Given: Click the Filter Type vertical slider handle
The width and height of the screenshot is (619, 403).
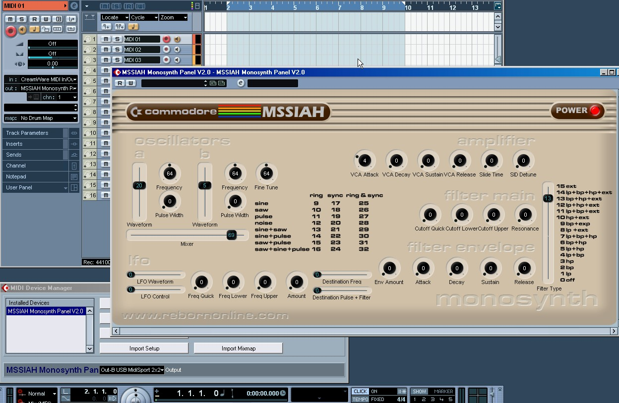Looking at the screenshot, I should tap(548, 198).
